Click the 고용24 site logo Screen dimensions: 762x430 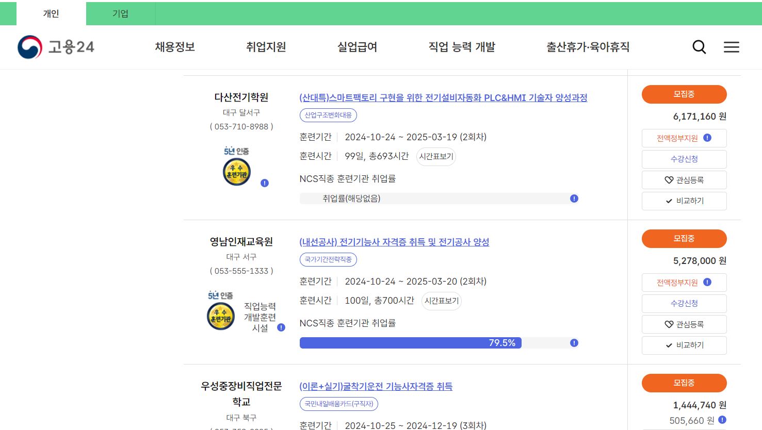pyautogui.click(x=57, y=47)
